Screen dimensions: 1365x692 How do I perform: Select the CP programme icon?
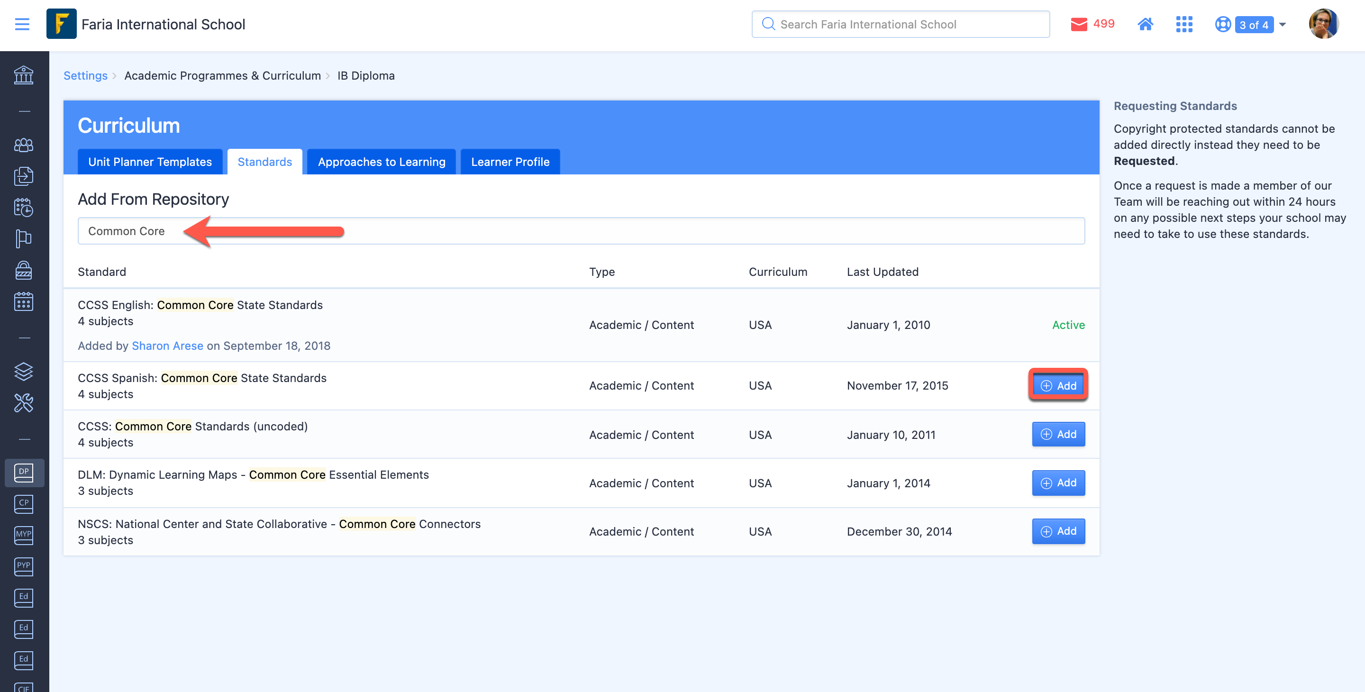(x=23, y=503)
